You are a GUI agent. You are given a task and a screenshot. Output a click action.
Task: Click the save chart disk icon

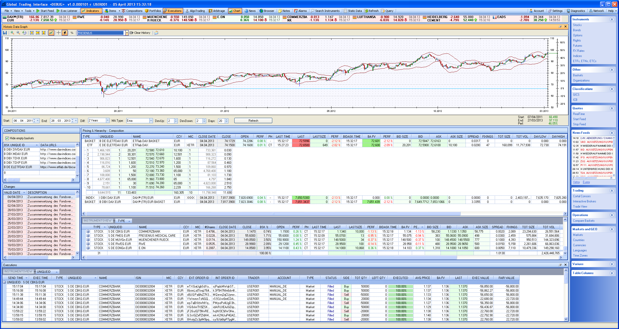[x=5, y=33]
